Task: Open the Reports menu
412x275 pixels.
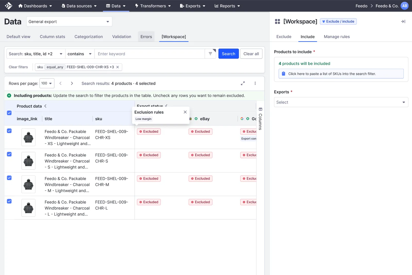Action: [227, 6]
